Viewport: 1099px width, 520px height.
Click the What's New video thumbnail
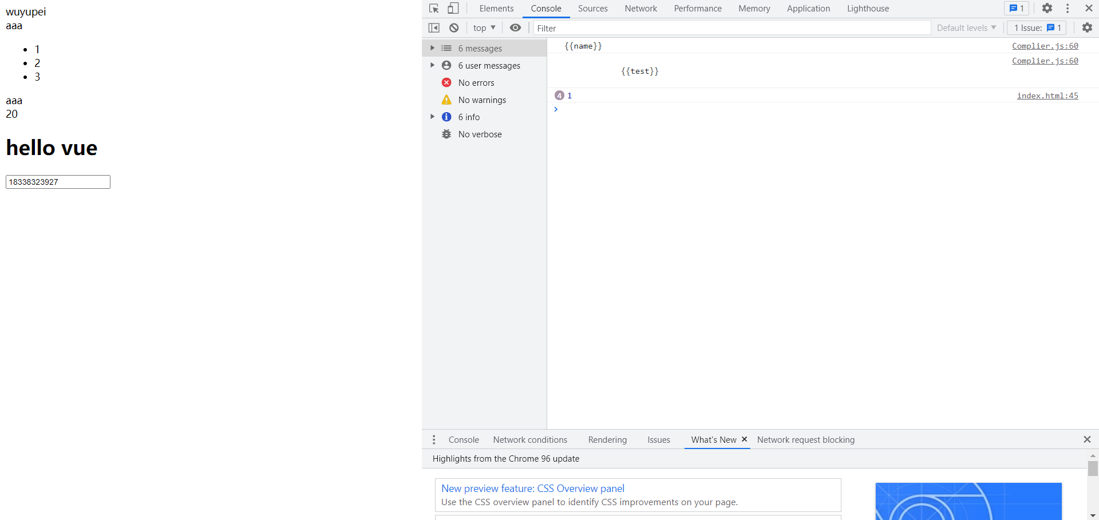coord(968,501)
